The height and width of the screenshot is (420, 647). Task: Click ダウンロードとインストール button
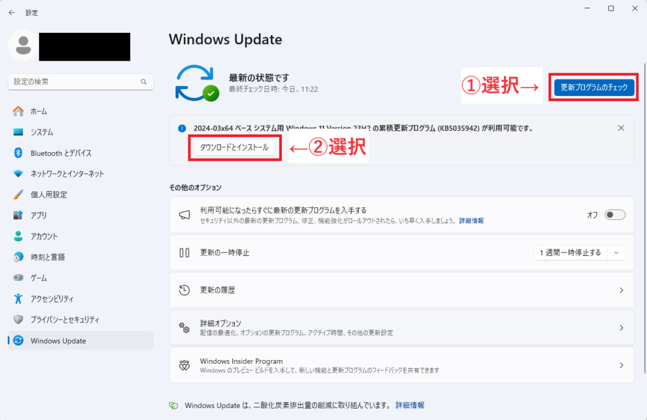click(x=234, y=147)
